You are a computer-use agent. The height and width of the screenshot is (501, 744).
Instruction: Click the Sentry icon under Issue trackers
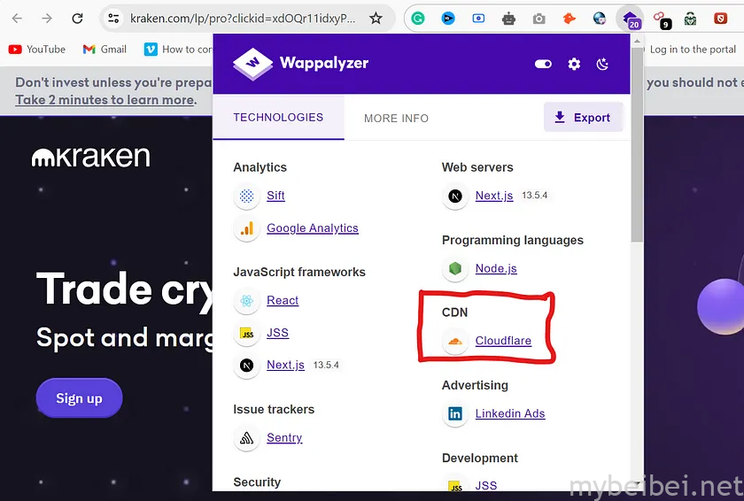coord(247,438)
